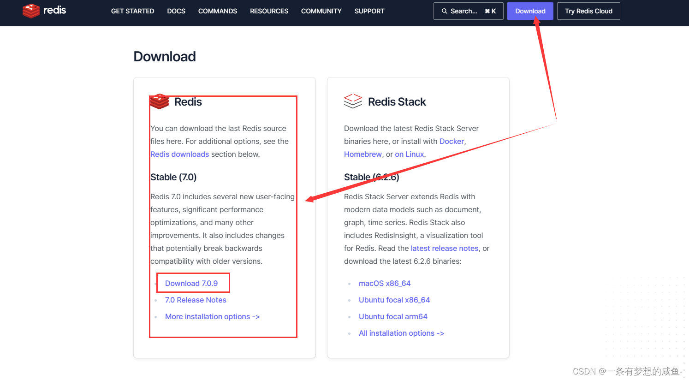Click the Redis card title

click(188, 101)
